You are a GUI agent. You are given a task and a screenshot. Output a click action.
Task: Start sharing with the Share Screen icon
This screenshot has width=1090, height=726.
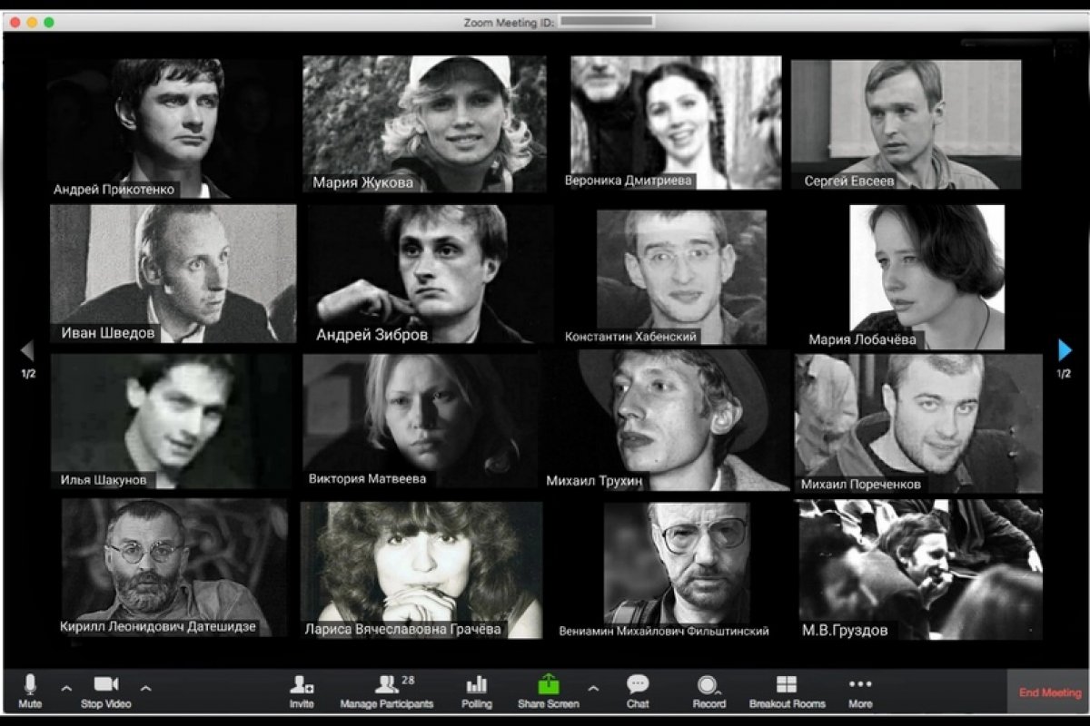(x=550, y=692)
